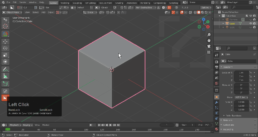Open the rotation Mode XYZ Euler dropdown

point(241,97)
